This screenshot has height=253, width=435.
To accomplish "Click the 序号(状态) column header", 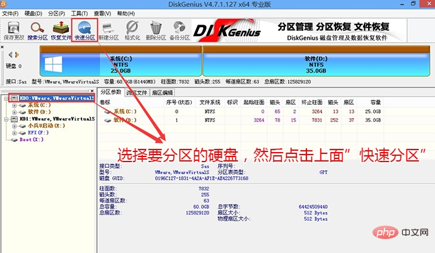I will click(179, 102).
